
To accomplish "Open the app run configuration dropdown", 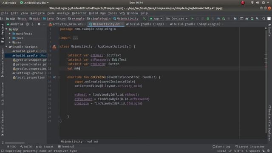I will point(156,19).
